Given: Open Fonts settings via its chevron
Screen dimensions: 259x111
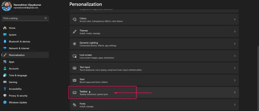Looking at the screenshot, I should pyautogui.click(x=235, y=105).
